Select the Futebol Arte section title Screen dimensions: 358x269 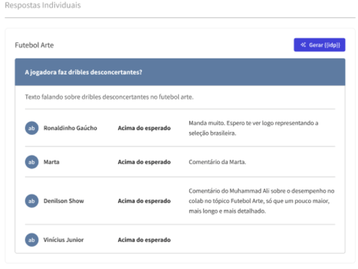coord(34,45)
